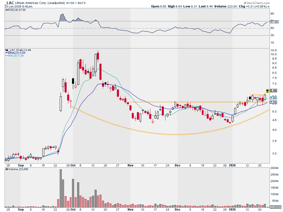Click the 300M volume axis label

[x=274, y=168]
